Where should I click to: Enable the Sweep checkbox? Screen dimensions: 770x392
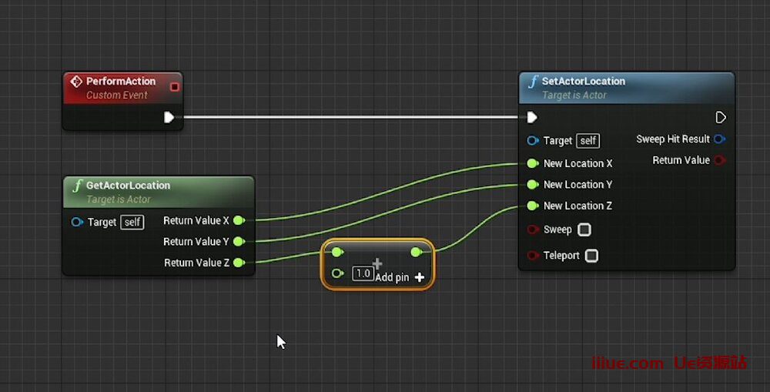coord(584,230)
